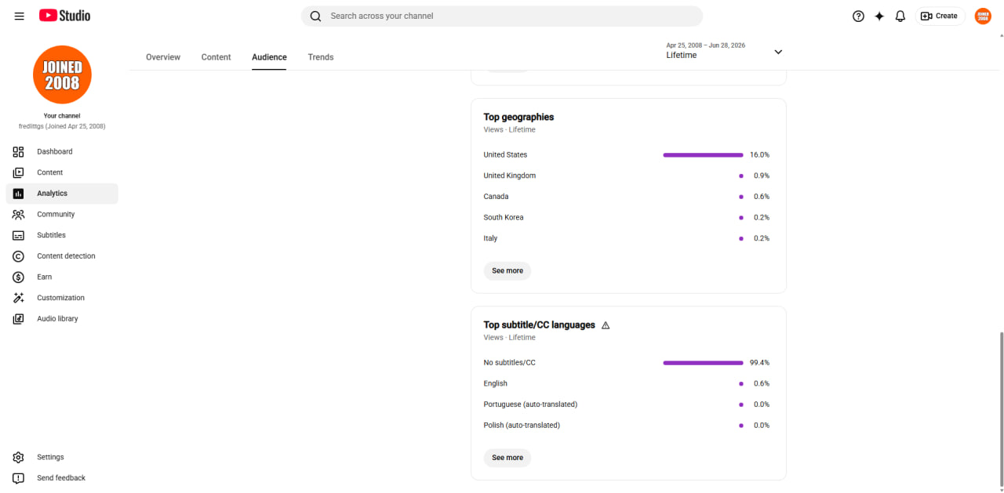Switch to the Overview tab
This screenshot has height=493, width=1004.
163,57
